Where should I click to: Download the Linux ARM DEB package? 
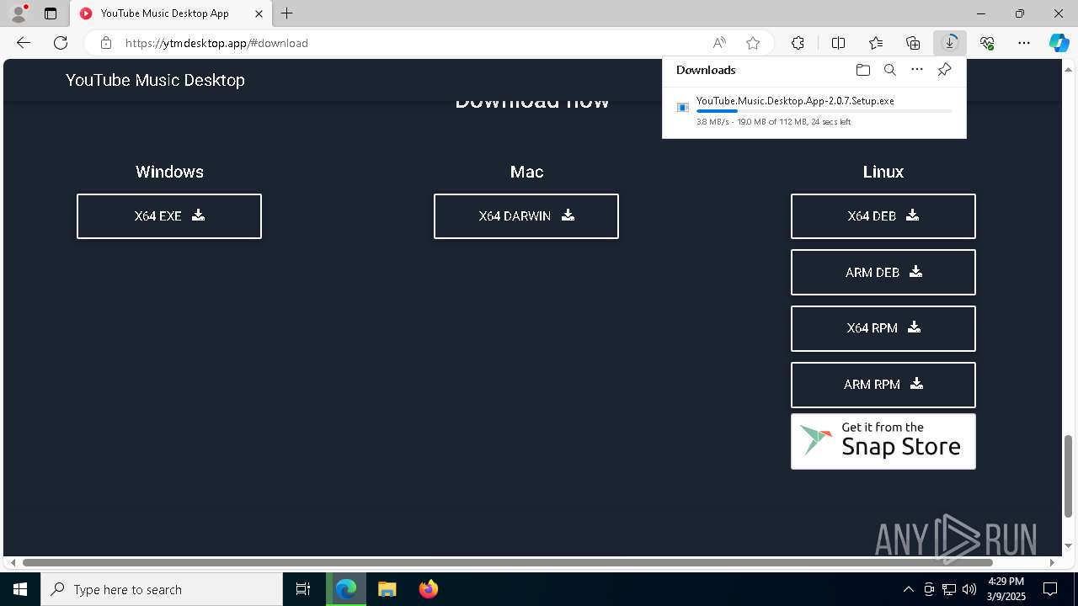point(883,273)
